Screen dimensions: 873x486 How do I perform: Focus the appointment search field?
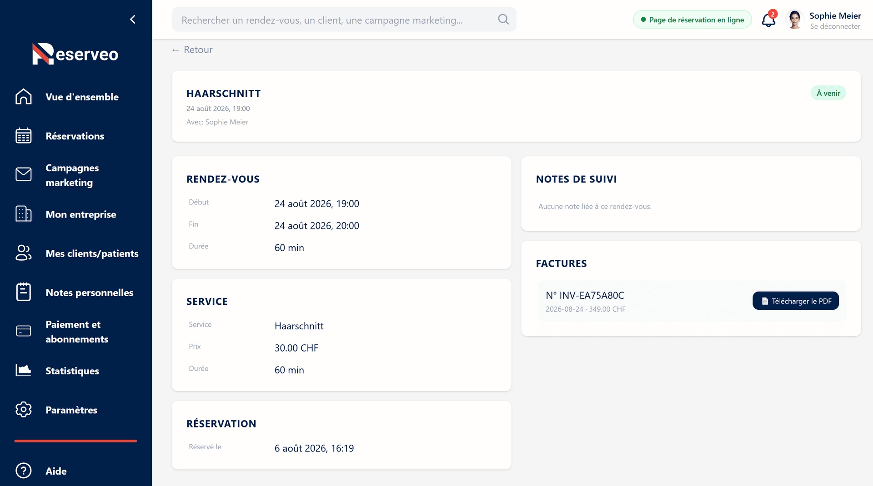(344, 20)
